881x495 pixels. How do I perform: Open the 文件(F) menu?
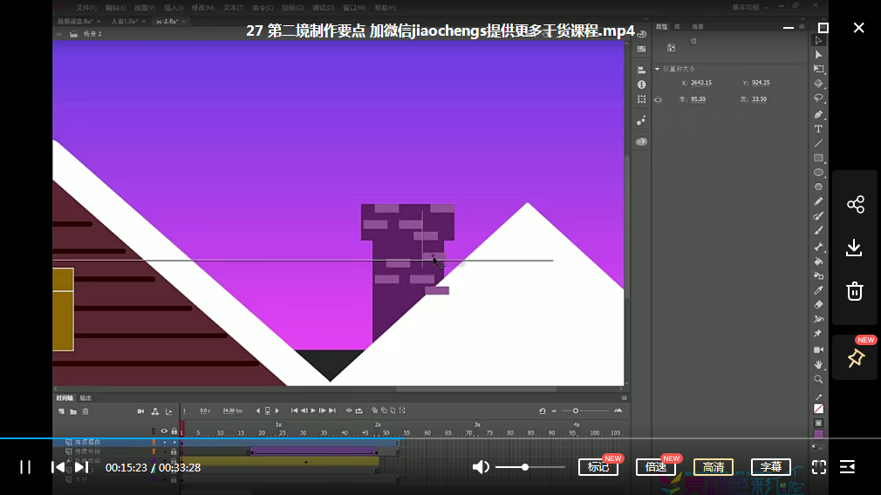tap(86, 8)
